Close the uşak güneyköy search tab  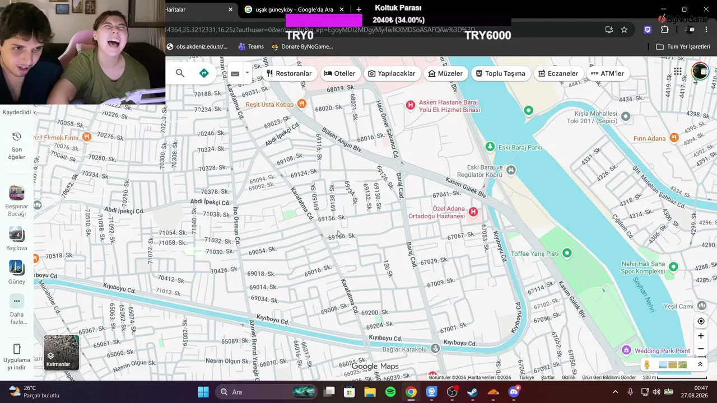click(342, 10)
